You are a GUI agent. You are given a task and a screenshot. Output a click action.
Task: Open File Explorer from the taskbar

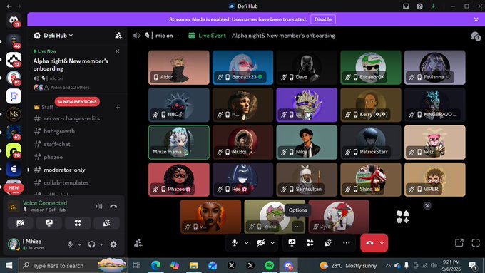click(x=193, y=266)
